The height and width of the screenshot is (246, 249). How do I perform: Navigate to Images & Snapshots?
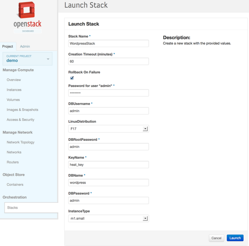pyautogui.click(x=22, y=110)
